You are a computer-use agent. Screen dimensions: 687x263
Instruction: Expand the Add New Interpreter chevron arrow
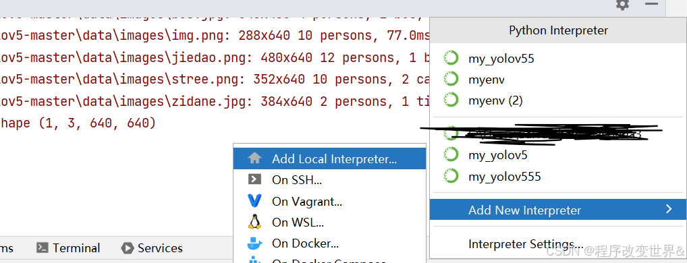click(669, 209)
